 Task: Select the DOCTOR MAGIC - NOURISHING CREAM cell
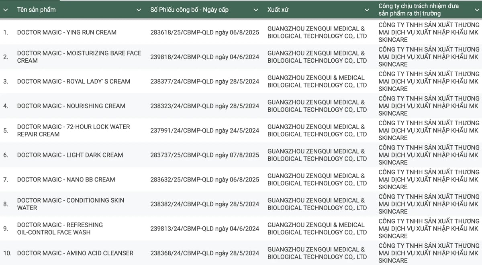[71, 106]
